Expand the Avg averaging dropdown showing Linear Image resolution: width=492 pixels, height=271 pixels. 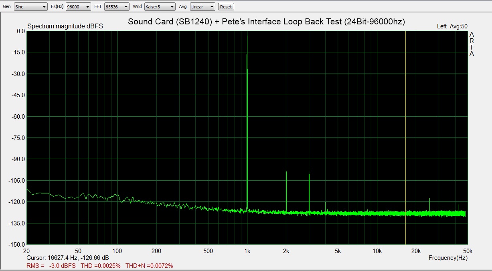click(202, 7)
